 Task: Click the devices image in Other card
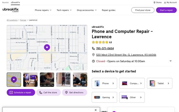pos(124,97)
